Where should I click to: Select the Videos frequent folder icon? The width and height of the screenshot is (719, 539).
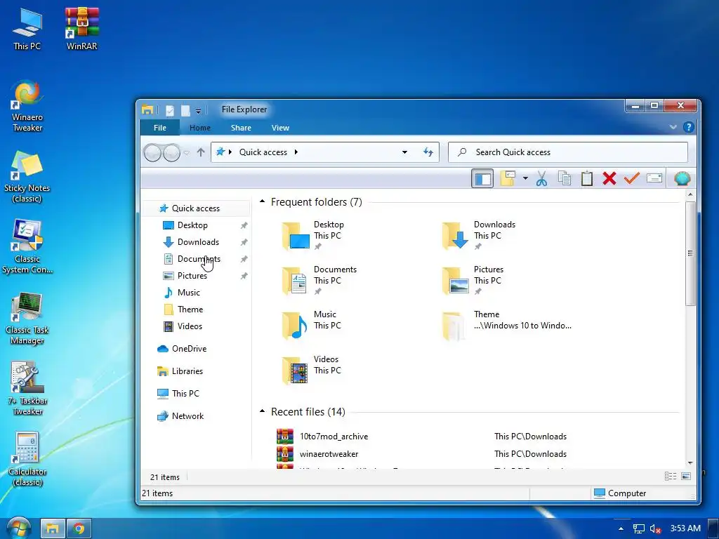[295, 371]
